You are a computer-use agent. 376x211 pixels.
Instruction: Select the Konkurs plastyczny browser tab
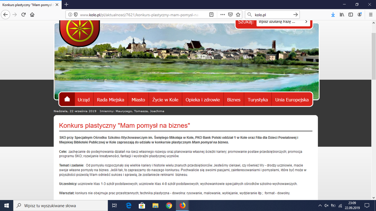click(30, 5)
